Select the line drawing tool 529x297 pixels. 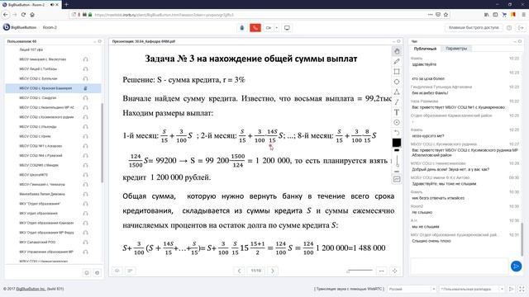(397, 102)
